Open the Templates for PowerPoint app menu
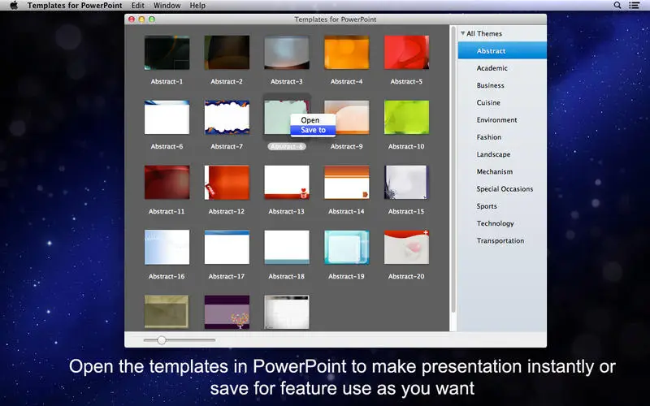Viewport: 650px width, 406px height. pyautogui.click(x=75, y=6)
